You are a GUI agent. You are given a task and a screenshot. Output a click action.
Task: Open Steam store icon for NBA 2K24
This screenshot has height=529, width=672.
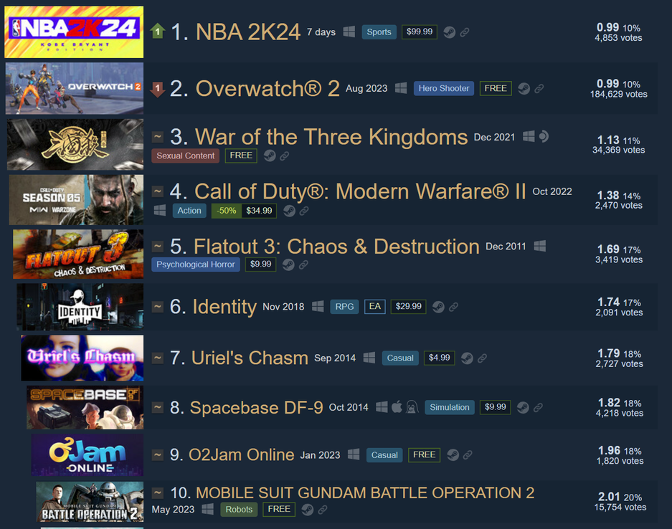(449, 32)
